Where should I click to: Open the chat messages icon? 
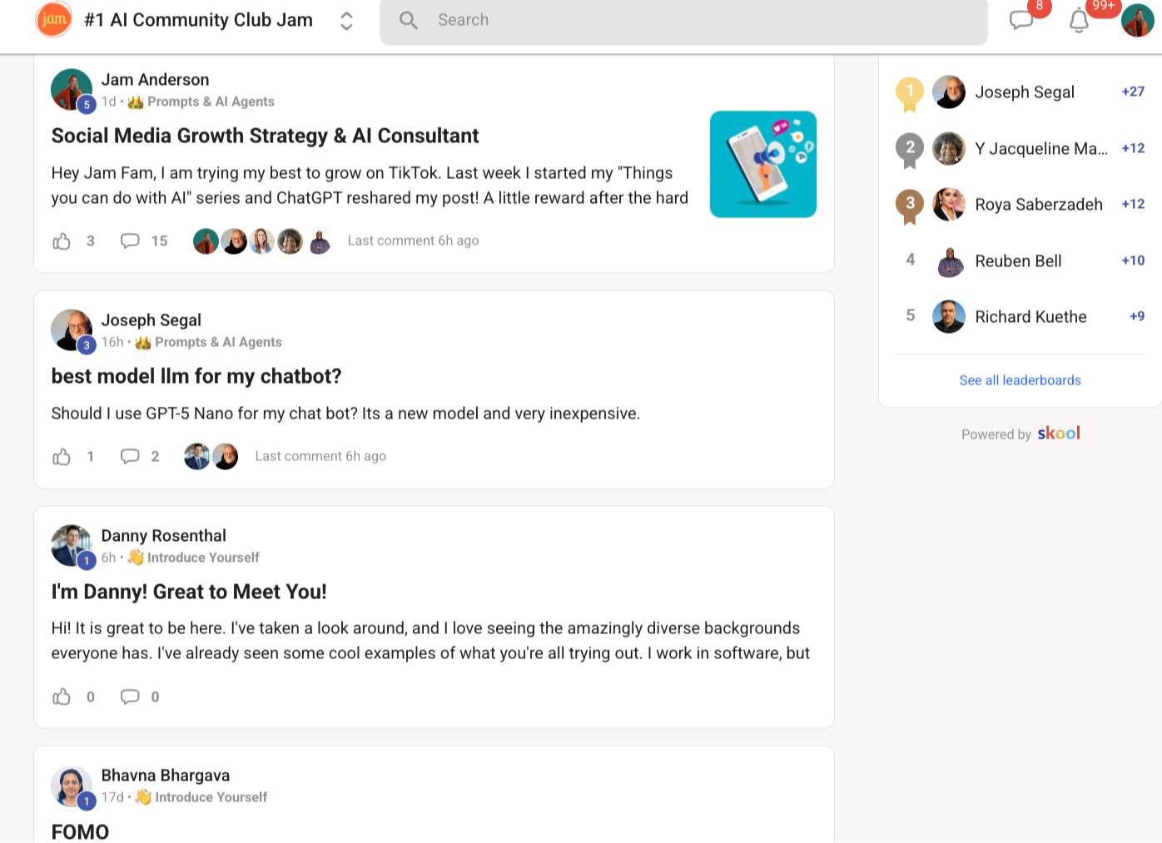pos(1021,20)
